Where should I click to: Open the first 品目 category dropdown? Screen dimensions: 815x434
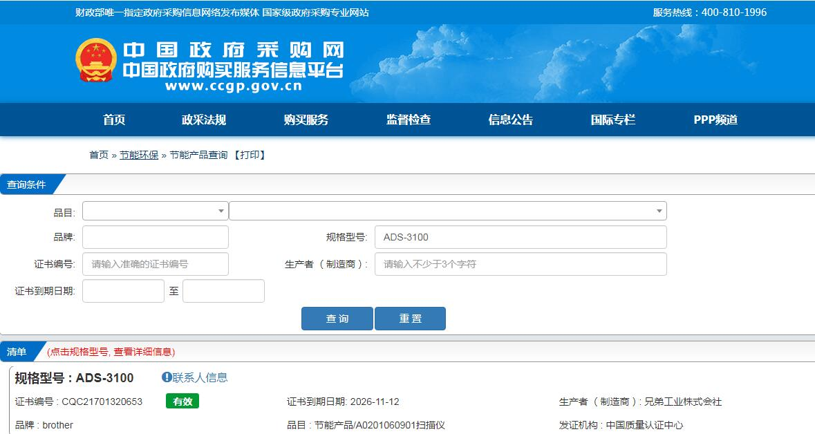(155, 211)
